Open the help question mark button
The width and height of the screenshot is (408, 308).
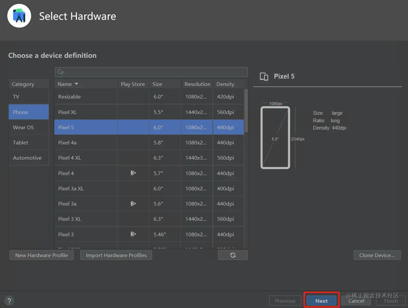coord(9,301)
